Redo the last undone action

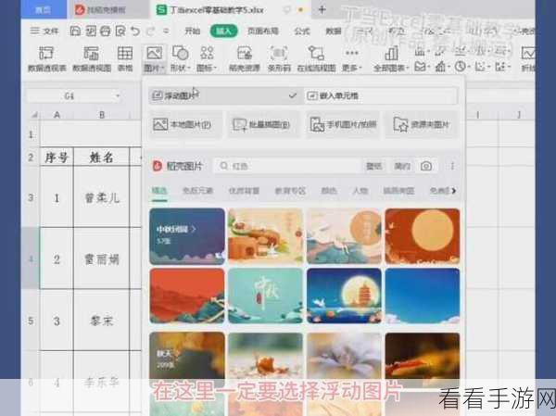pos(150,32)
